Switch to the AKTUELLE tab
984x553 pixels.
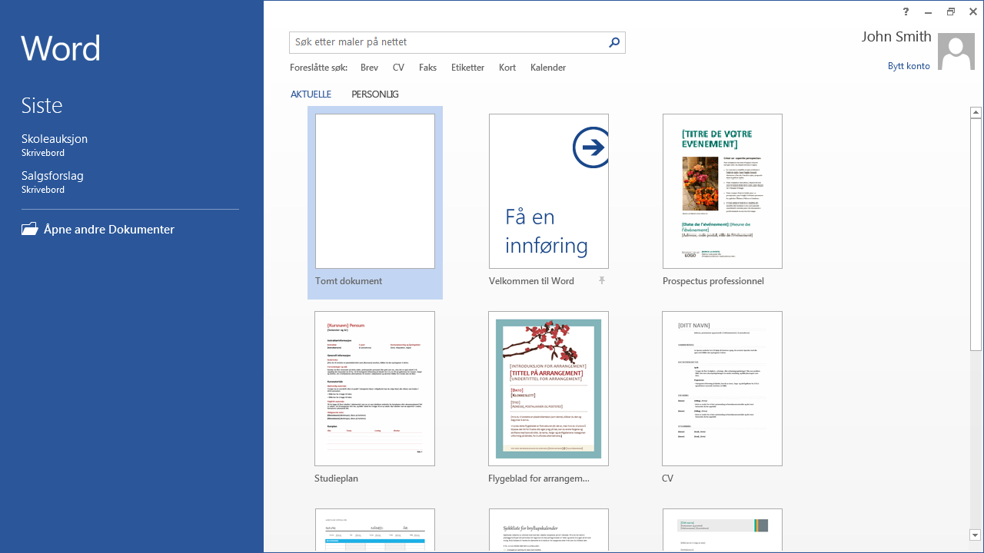coord(311,94)
